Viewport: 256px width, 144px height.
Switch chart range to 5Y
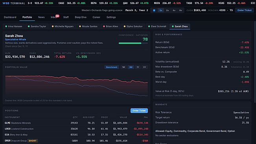click(x=145, y=67)
